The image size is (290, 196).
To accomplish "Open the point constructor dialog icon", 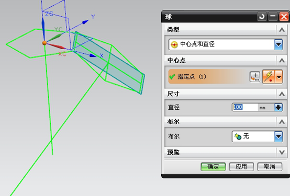I will (255, 77).
